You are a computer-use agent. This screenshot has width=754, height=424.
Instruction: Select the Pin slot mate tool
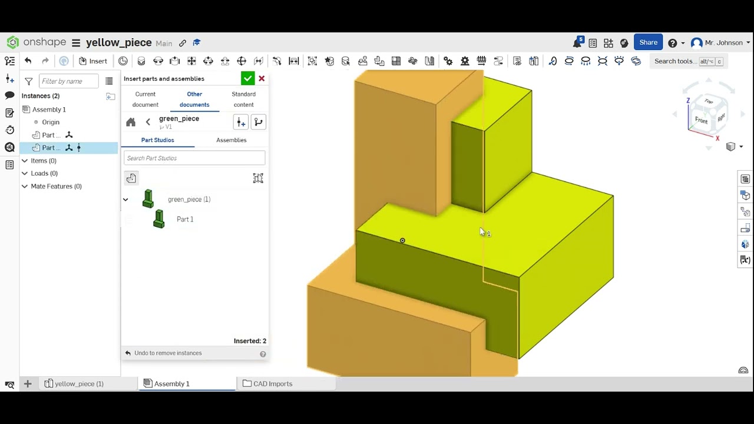(x=225, y=61)
